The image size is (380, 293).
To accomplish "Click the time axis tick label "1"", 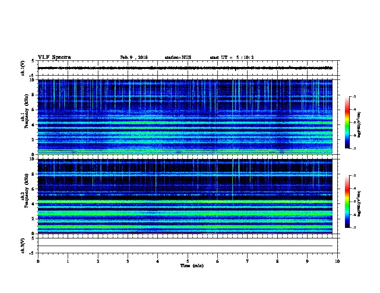I will tap(68, 261).
